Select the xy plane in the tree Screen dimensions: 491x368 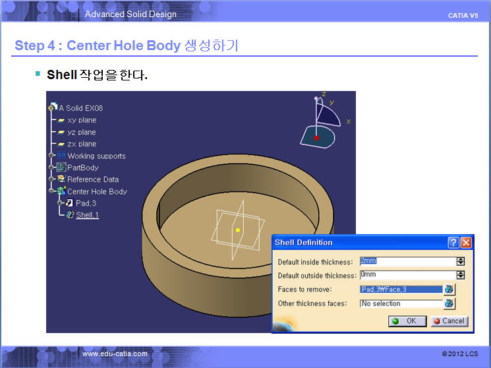click(x=81, y=120)
